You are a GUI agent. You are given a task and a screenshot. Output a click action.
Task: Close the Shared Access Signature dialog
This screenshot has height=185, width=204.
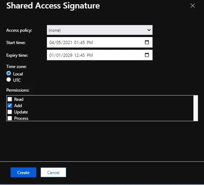click(193, 6)
